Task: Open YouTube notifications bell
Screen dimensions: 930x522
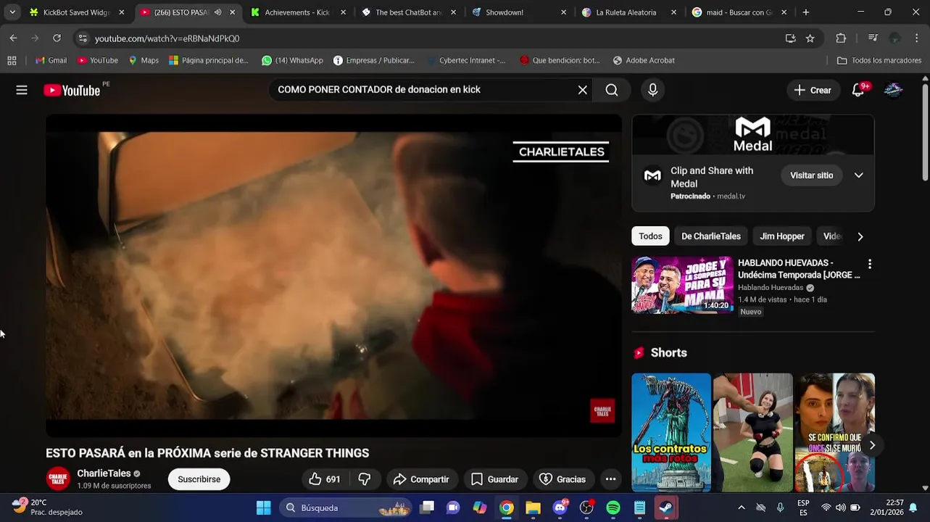Action: click(x=858, y=90)
